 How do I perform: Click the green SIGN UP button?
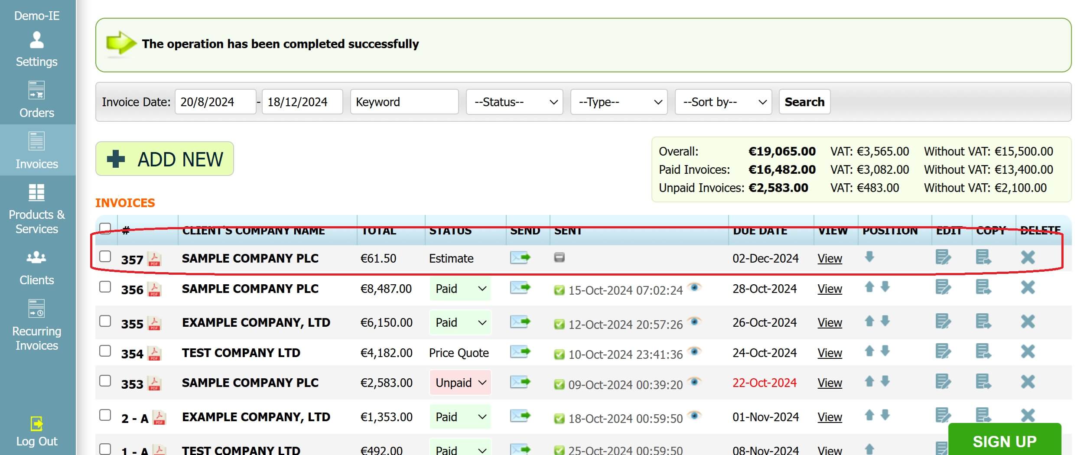(1004, 440)
